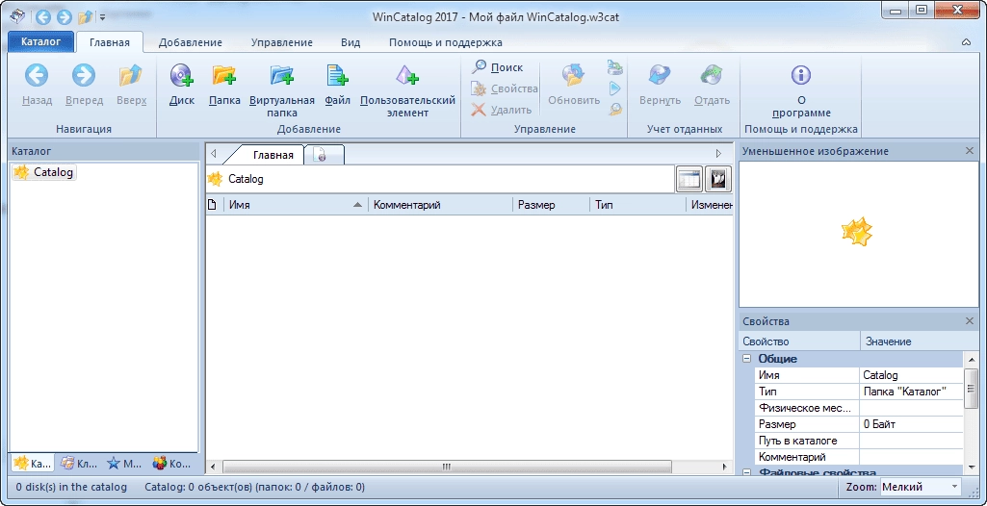Click the Размер value 0 Байт
This screenshot has width=987, height=506.
(x=912, y=424)
